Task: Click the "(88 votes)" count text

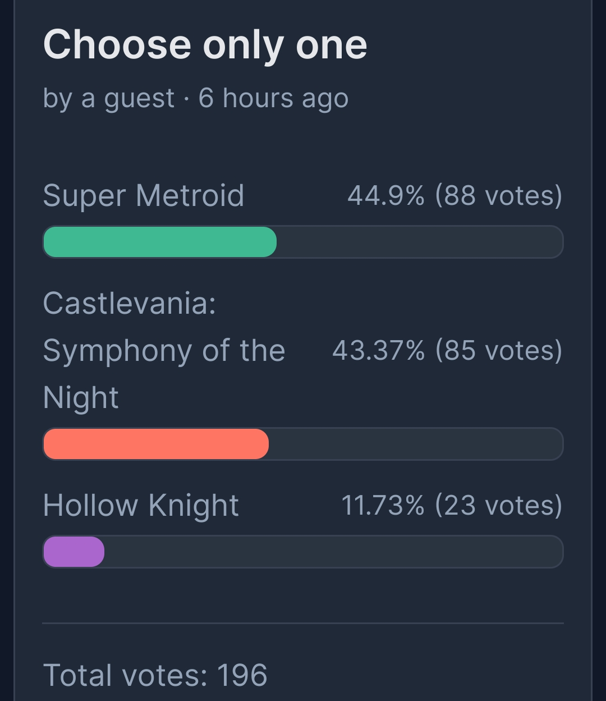Action: click(499, 196)
